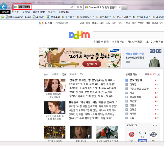164x146 pixels.
Task: Click the browser Forward arrow button
Action: (10, 7)
